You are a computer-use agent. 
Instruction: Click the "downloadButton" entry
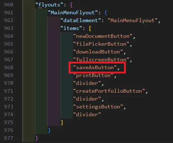point(98,52)
